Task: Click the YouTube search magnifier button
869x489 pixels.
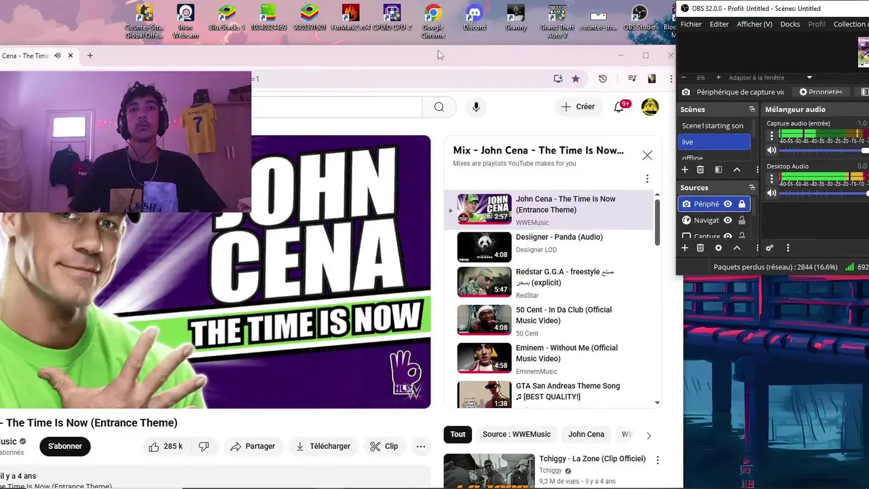Action: tap(439, 107)
